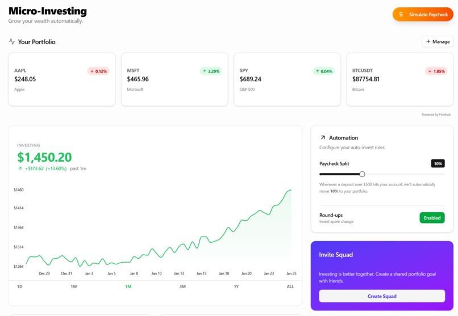Click the plus icon in Manage button
This screenshot has height=316, width=458.
pos(428,41)
